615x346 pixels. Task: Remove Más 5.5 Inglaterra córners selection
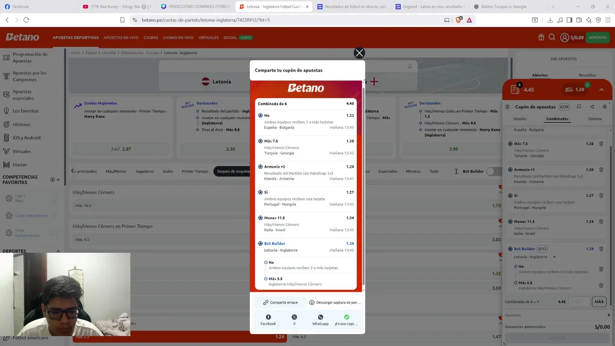(x=601, y=285)
